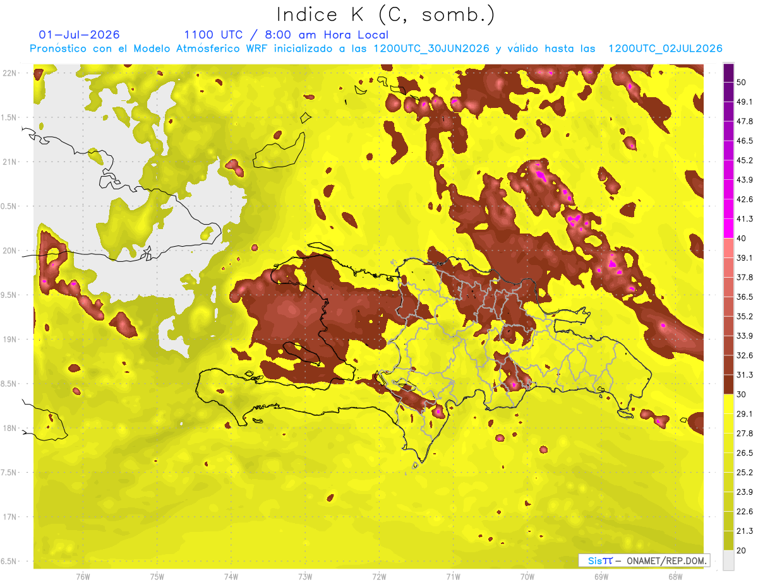Click the "26.5" legend value
The image size is (758, 585).
pyautogui.click(x=745, y=453)
